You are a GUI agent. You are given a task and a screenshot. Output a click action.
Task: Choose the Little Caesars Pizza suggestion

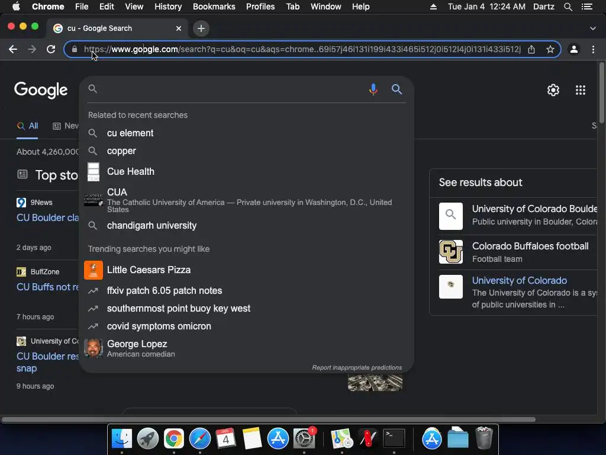247,270
